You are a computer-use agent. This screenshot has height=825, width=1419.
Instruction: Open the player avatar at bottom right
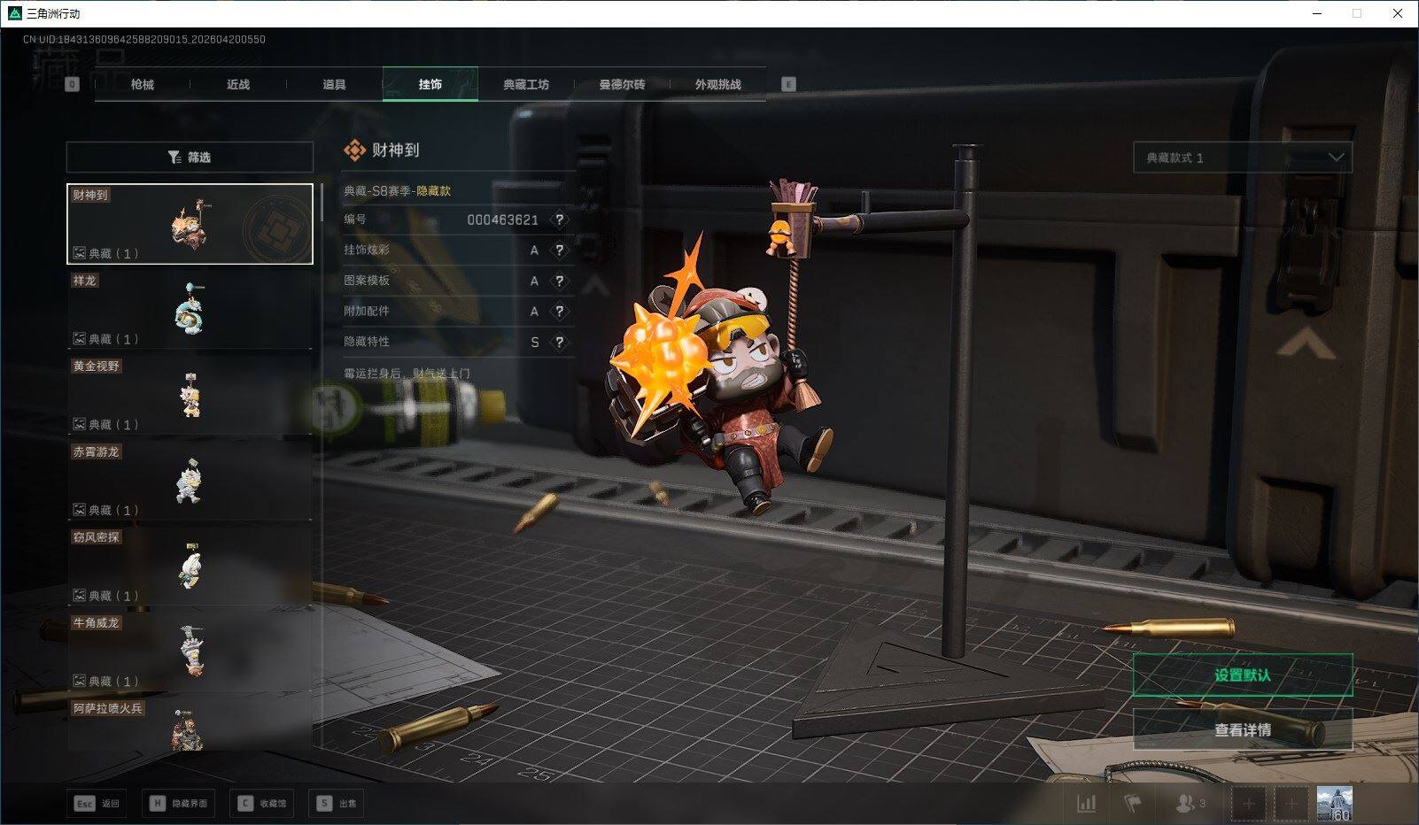tap(1334, 804)
